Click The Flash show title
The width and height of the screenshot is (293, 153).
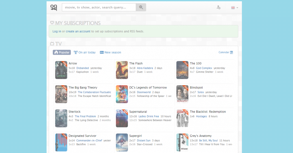click(x=136, y=63)
